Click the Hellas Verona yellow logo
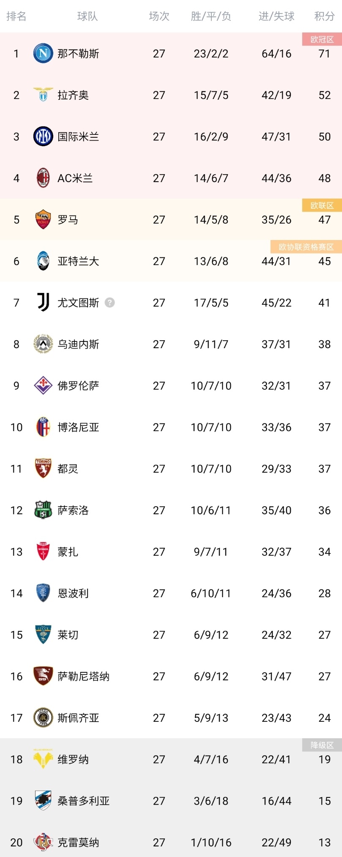Viewport: 342px width, 857px height. [x=43, y=759]
